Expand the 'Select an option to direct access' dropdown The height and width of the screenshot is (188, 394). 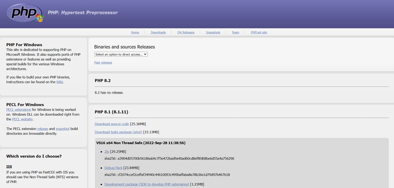pos(121,54)
